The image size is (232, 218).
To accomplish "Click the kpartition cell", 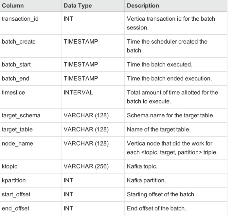I will 30,180.
